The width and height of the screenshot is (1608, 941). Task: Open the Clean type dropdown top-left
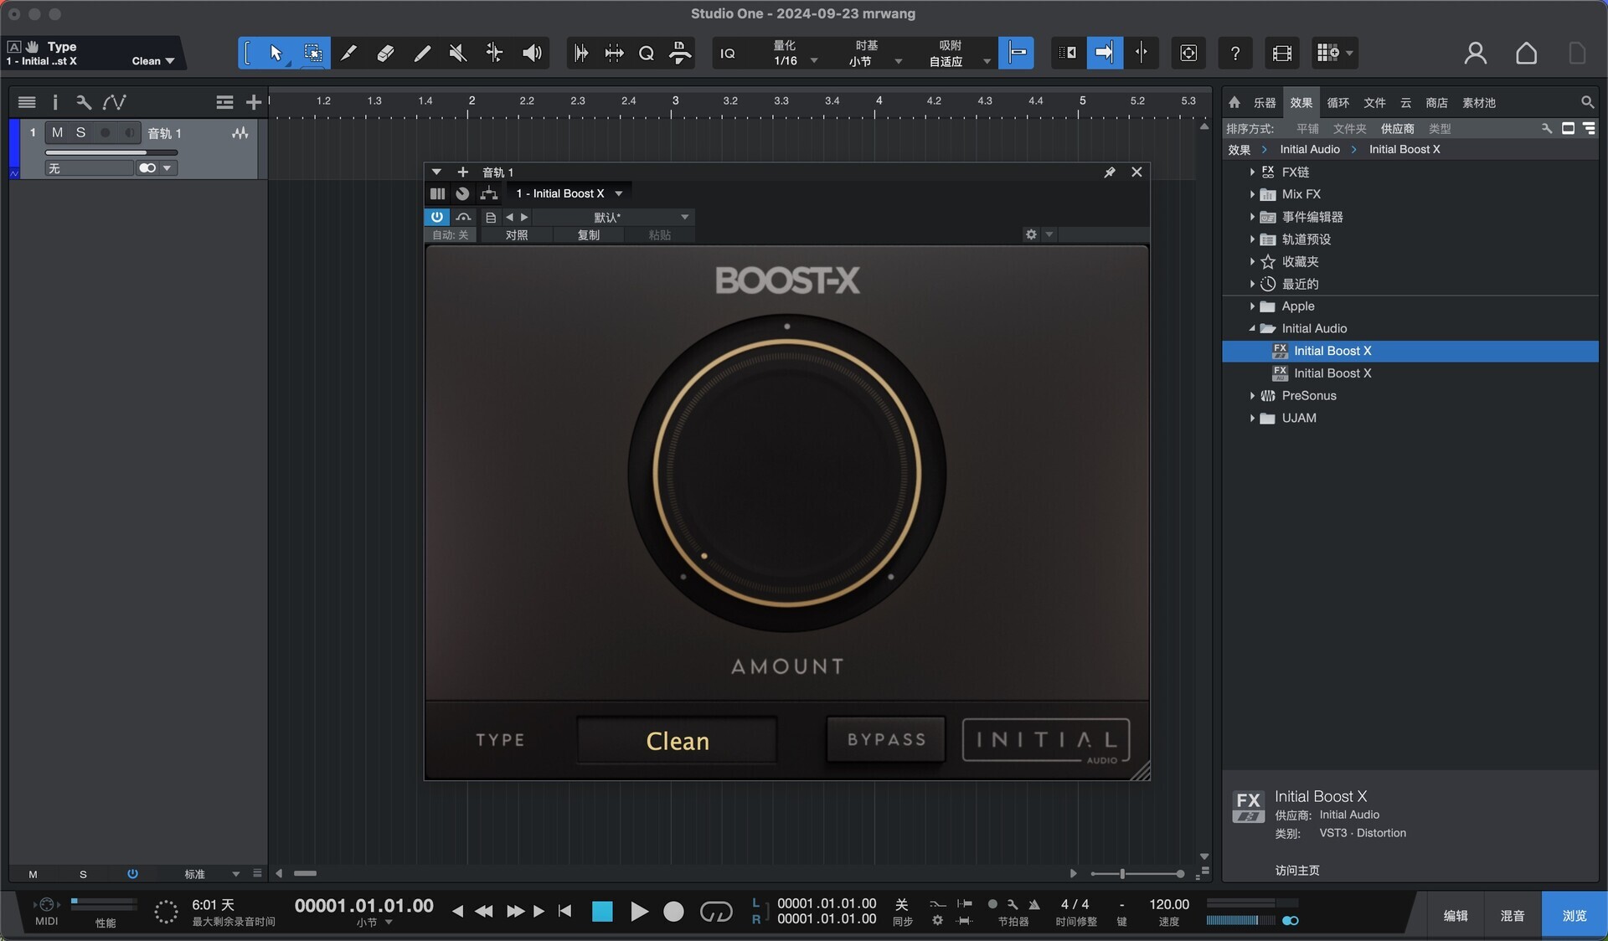pyautogui.click(x=153, y=61)
